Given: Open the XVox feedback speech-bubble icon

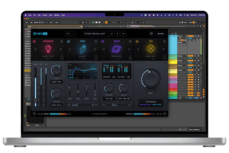Looking at the screenshot, I should 152,34.
